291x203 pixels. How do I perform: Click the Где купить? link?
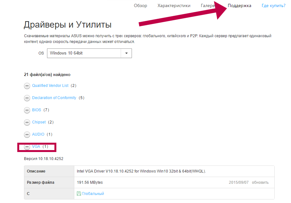[x=273, y=6]
